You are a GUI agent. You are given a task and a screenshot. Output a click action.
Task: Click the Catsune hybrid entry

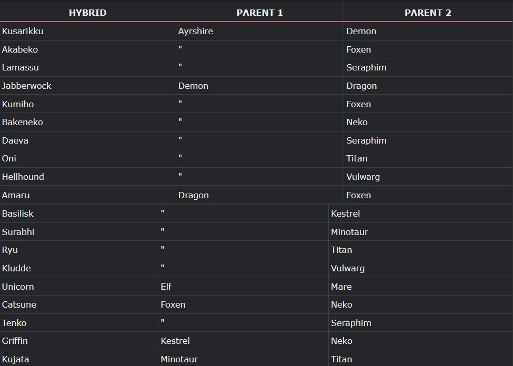[x=19, y=304]
